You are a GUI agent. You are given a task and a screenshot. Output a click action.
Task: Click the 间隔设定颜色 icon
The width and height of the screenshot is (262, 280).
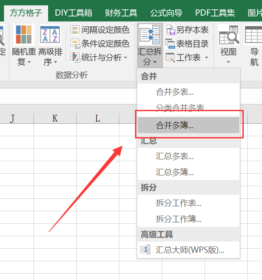point(75,29)
